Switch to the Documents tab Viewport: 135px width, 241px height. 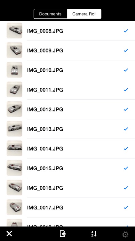(x=50, y=14)
